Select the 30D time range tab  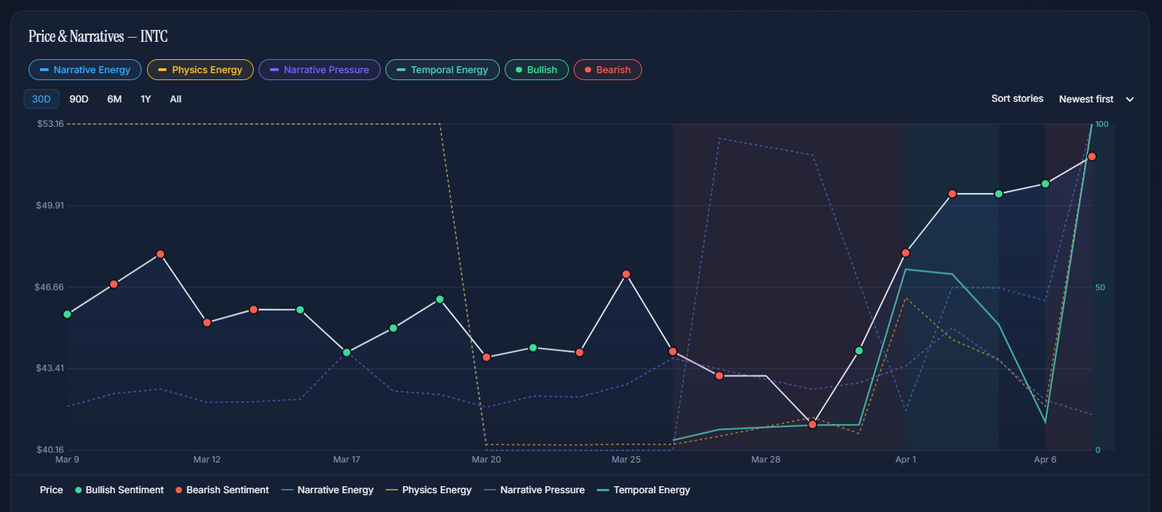point(41,99)
